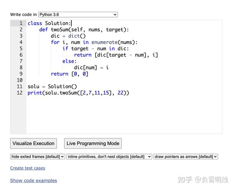Viewport: 234px width, 189px height.
Task: Open the Python 3.6 language dropdown
Action: click(78, 15)
